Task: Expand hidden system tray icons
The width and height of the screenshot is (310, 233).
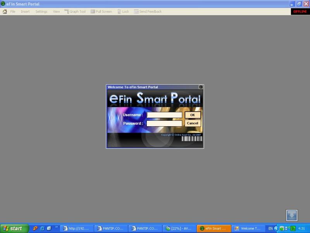Action: [x=276, y=228]
